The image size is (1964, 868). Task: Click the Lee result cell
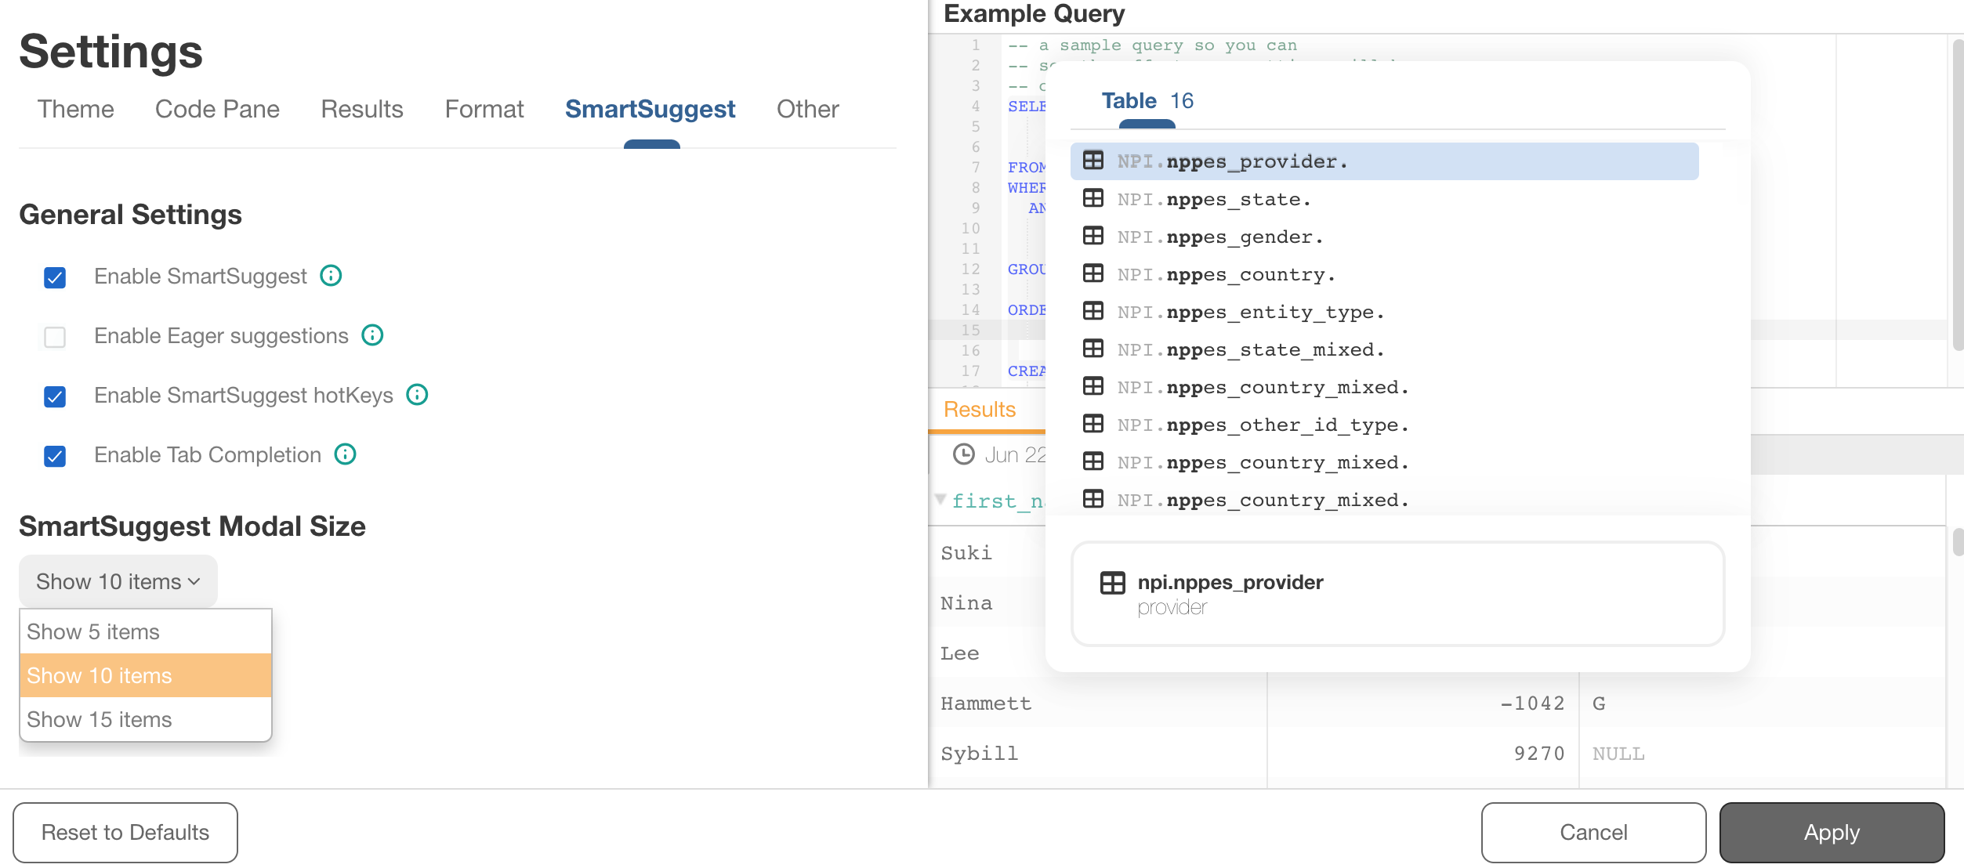pos(960,653)
